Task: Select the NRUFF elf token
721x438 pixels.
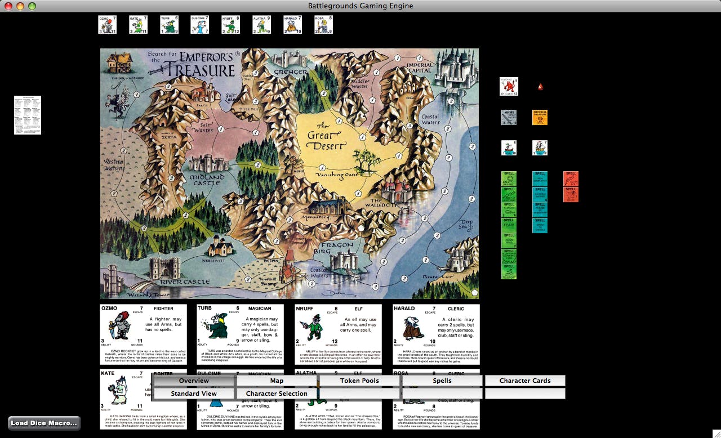Action: point(230,25)
